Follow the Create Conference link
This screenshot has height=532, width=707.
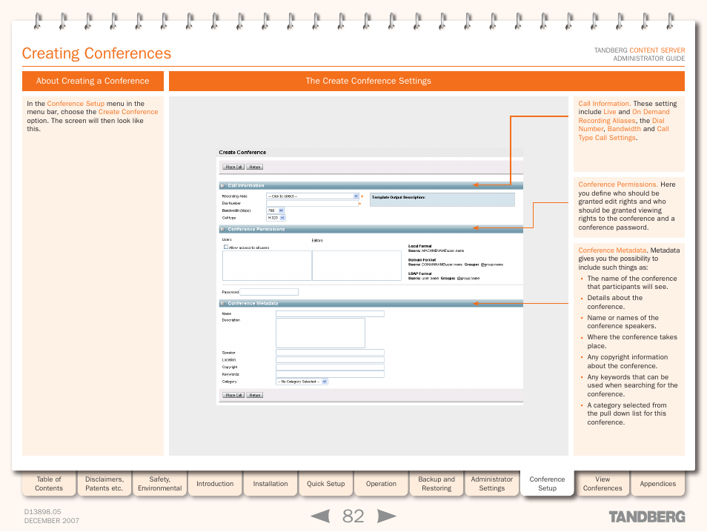128,112
